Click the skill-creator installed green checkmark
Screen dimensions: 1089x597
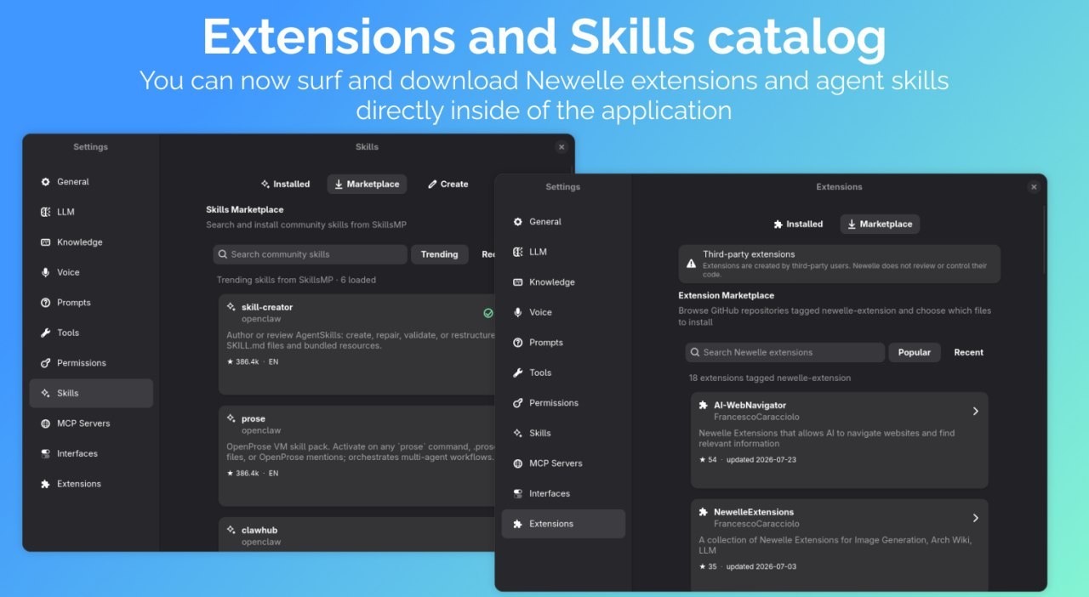(488, 313)
